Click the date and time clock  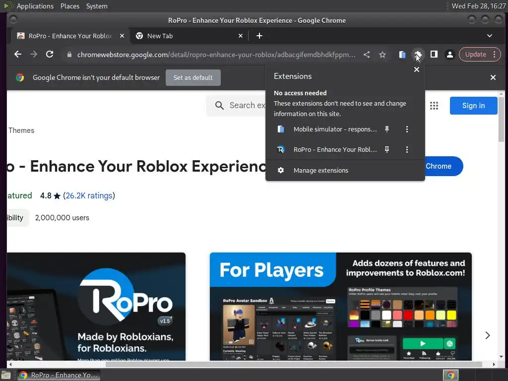(x=479, y=6)
